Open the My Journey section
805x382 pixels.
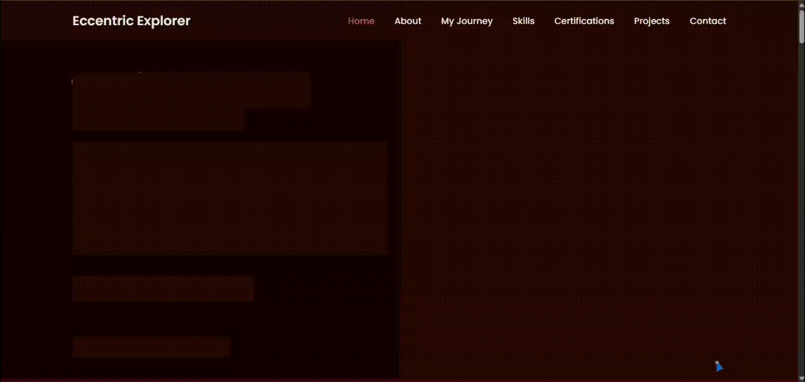pyautogui.click(x=467, y=21)
